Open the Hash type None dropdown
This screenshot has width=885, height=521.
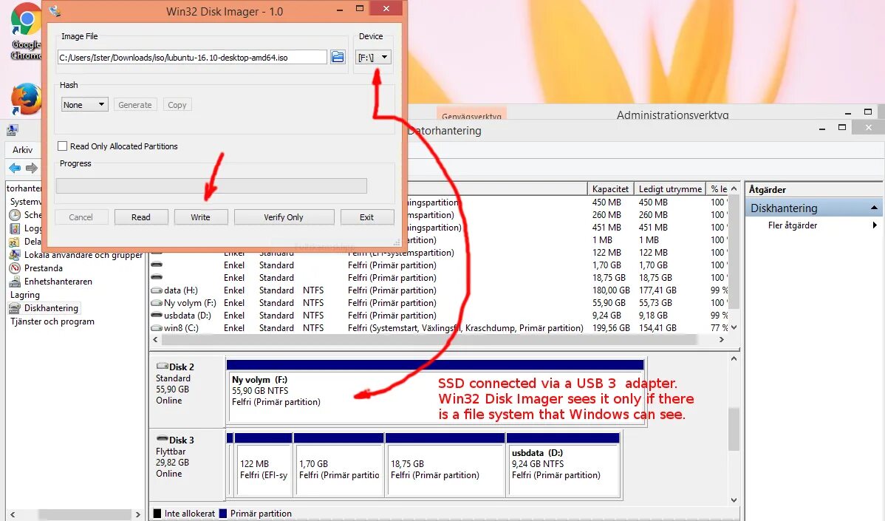[x=85, y=104]
